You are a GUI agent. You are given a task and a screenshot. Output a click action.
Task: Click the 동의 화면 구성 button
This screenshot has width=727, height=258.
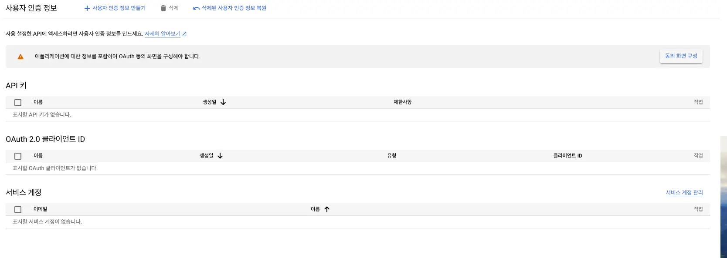tap(681, 56)
